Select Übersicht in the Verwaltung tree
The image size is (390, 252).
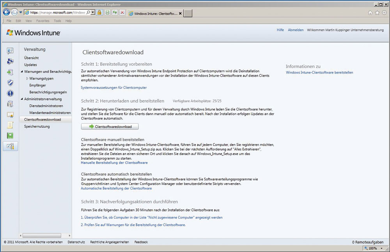(x=31, y=58)
